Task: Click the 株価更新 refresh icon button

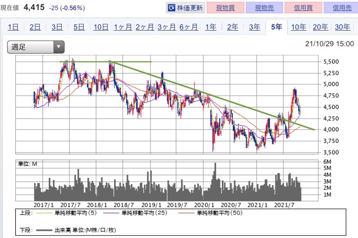Action: pyautogui.click(x=185, y=8)
